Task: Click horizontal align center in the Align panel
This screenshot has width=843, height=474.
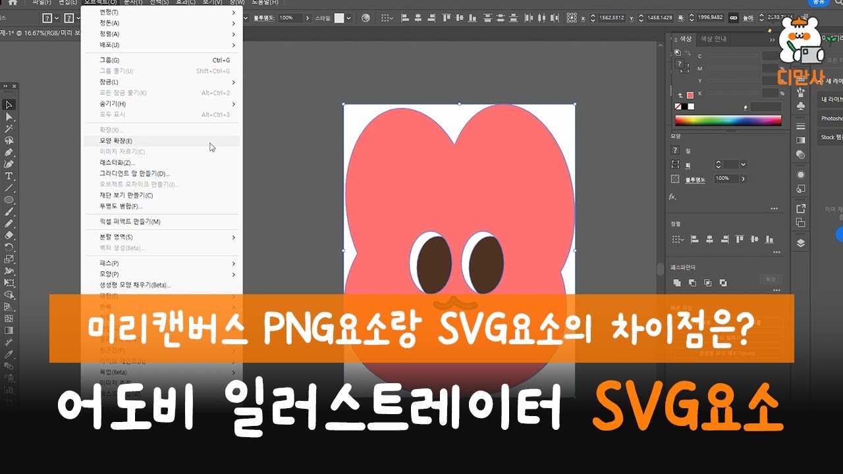Action: coord(709,238)
